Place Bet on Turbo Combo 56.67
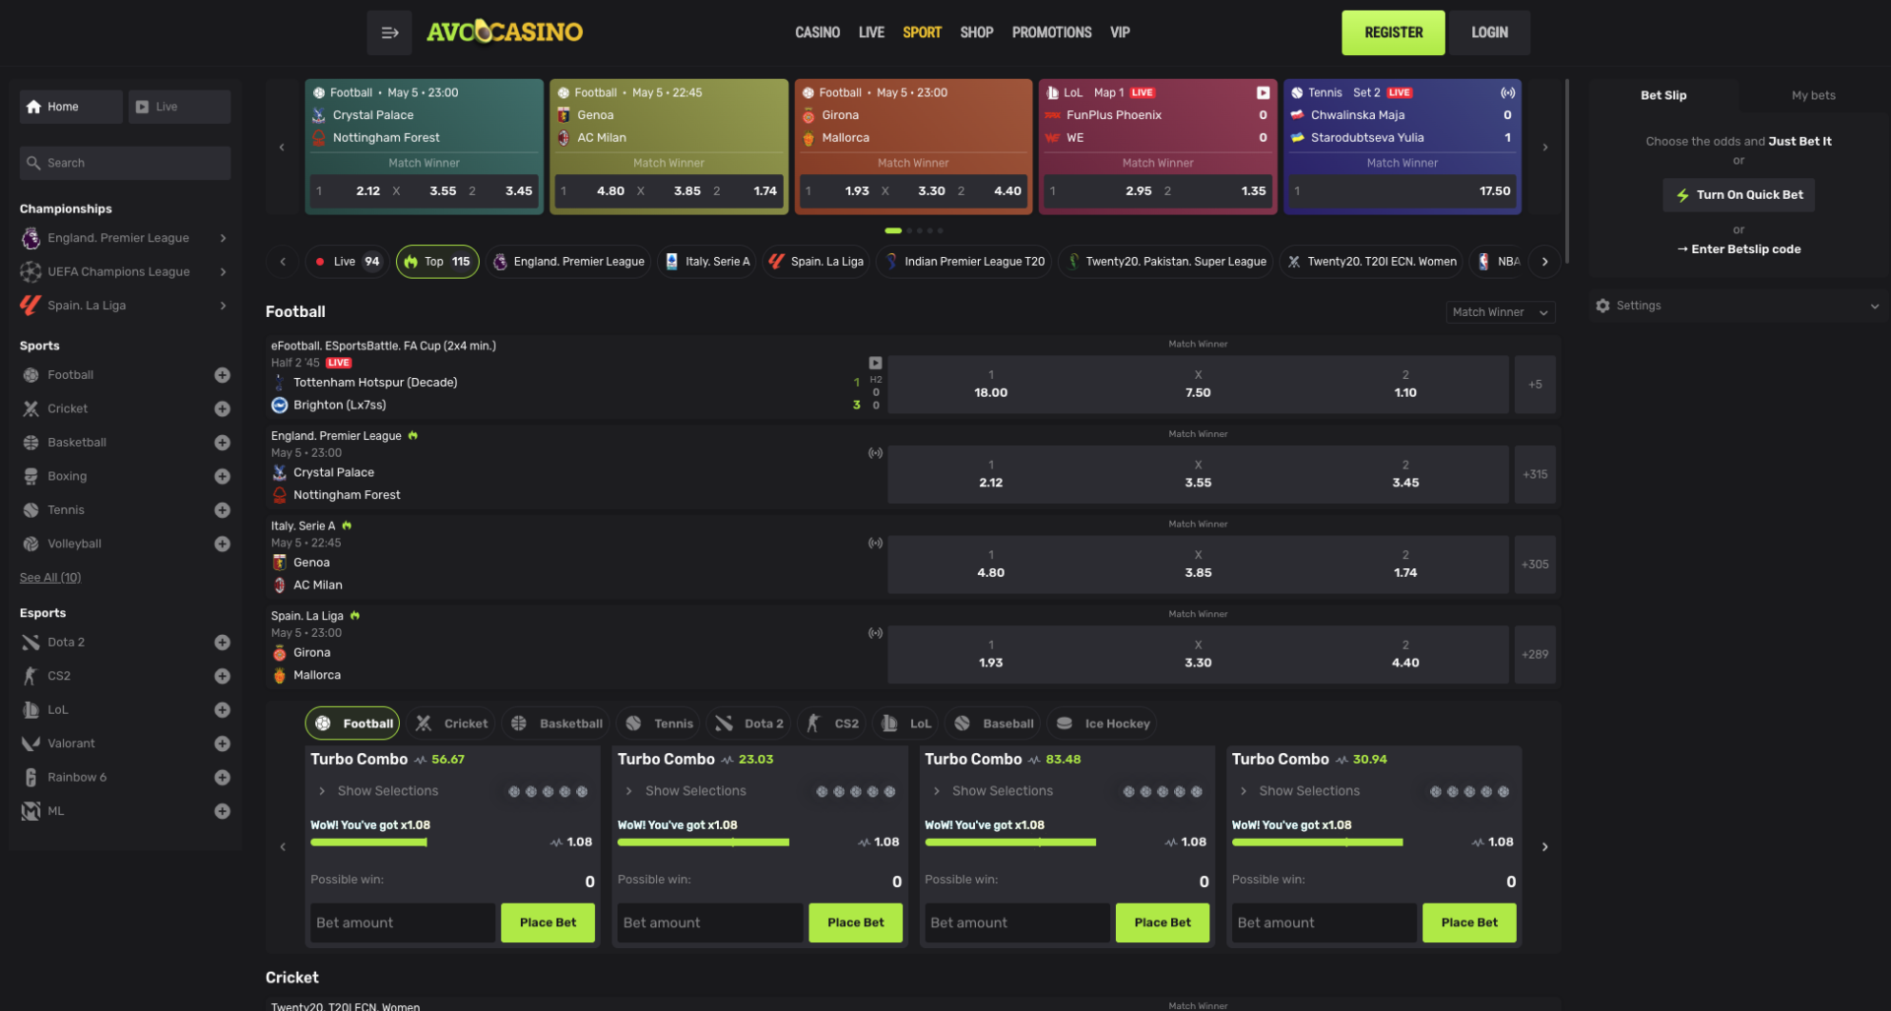 pos(548,923)
